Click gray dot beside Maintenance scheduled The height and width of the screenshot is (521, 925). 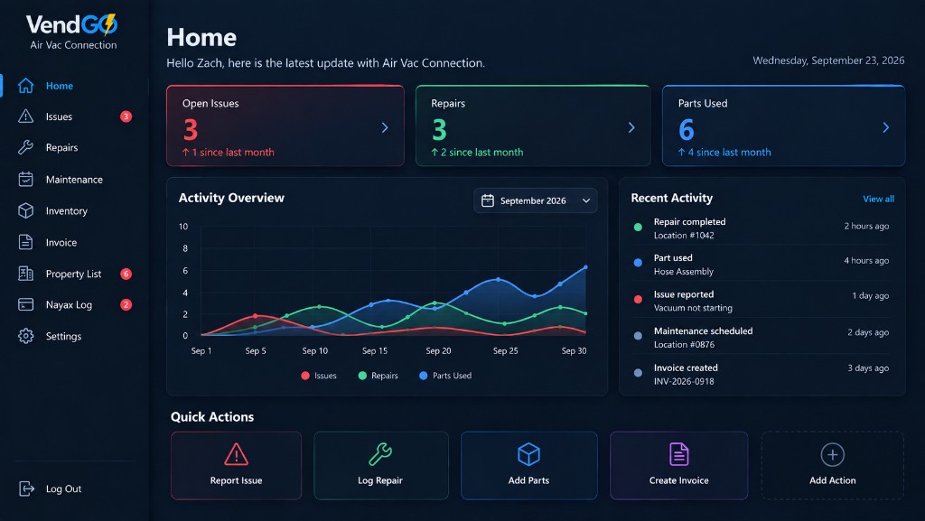pos(638,336)
